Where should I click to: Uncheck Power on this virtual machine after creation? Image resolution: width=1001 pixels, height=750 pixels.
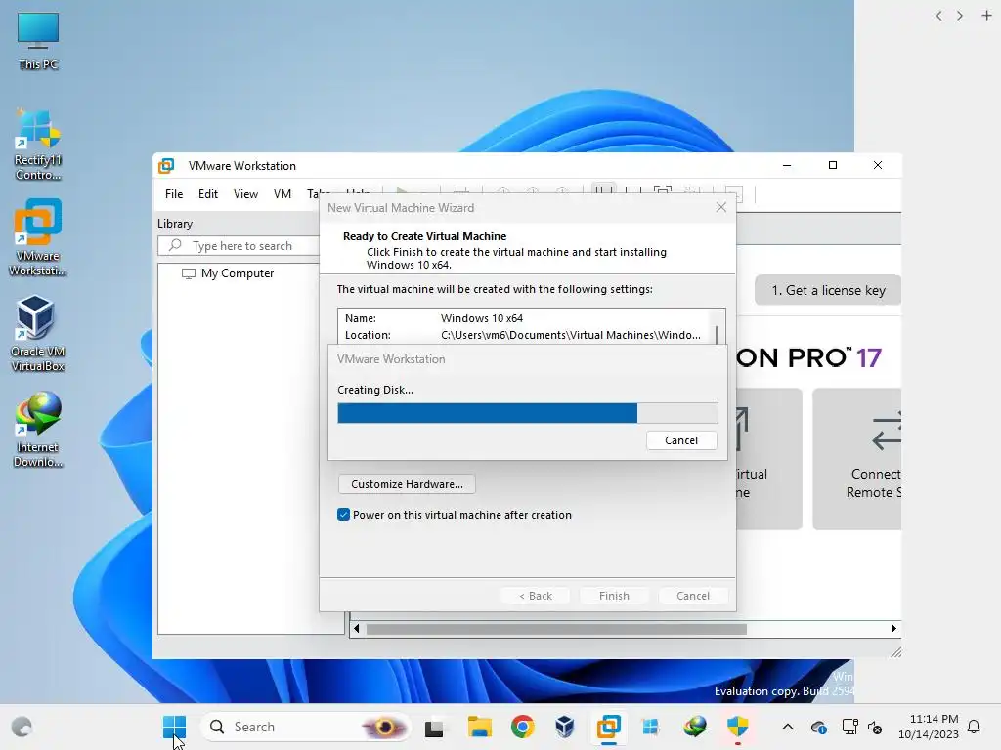[x=343, y=515]
